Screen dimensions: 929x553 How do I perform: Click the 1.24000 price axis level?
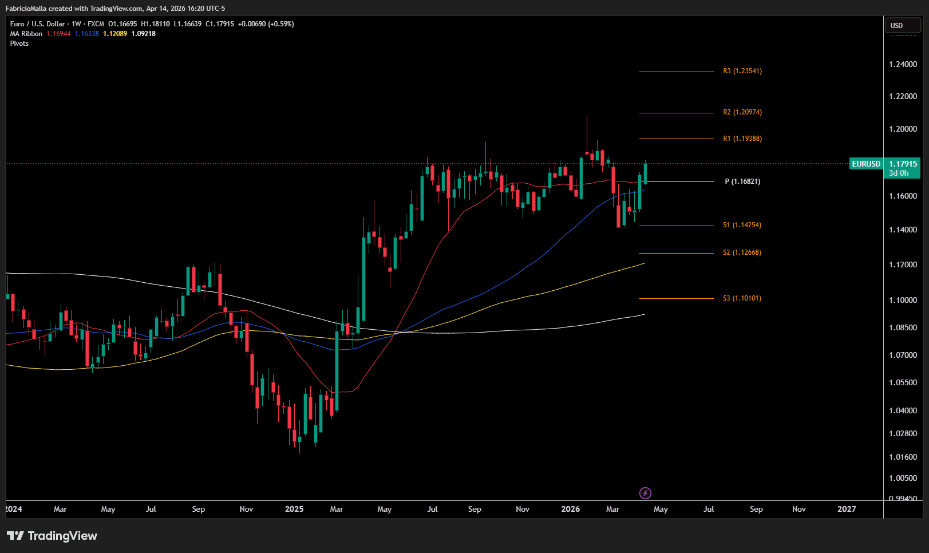tap(903, 64)
